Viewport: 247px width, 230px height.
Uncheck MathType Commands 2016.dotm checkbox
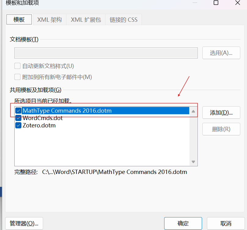(x=18, y=111)
